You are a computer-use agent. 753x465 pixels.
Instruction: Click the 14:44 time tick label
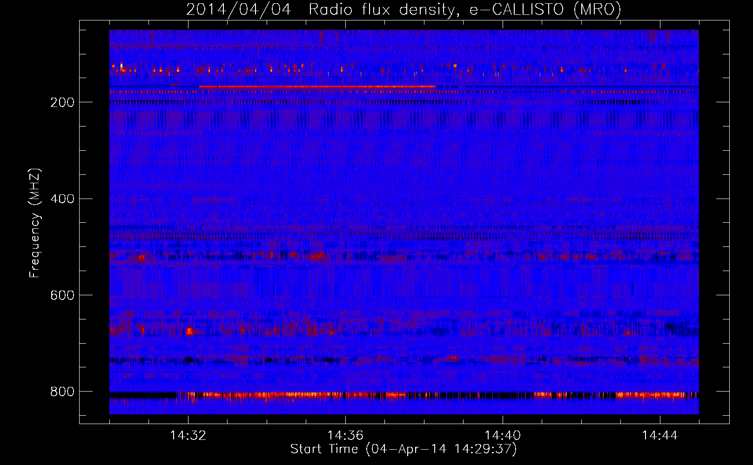tap(660, 436)
